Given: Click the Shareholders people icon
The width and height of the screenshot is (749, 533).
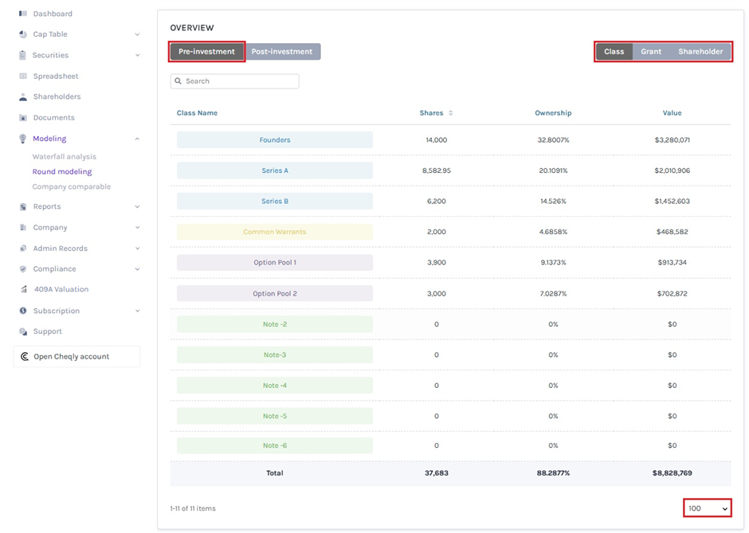Looking at the screenshot, I should click(23, 96).
